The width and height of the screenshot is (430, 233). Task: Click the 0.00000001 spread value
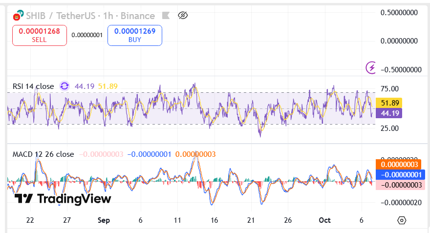(x=87, y=35)
